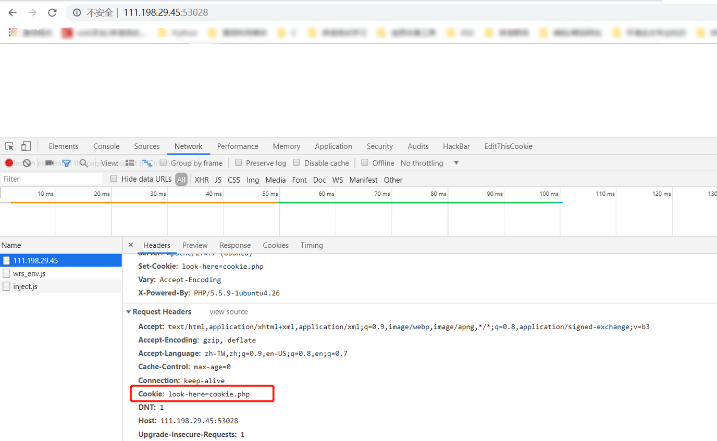
Task: Filter requests by CSS
Action: coord(234,180)
